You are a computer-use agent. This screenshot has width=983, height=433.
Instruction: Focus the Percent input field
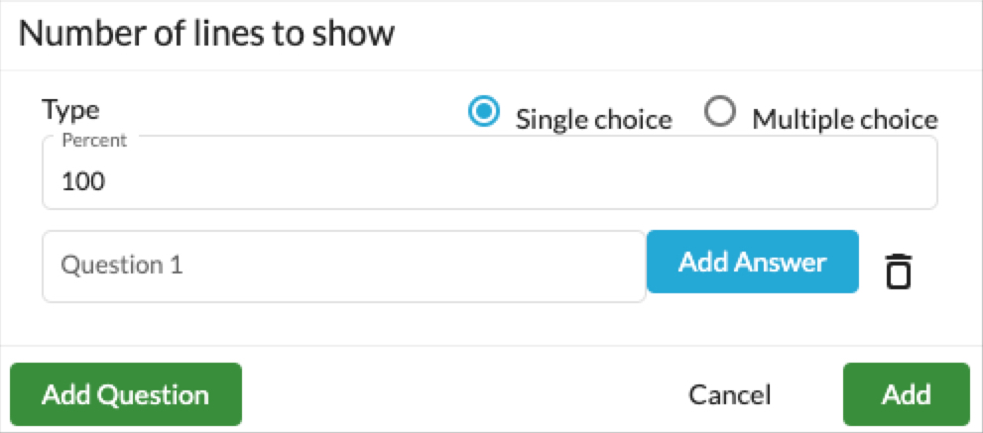tap(490, 173)
